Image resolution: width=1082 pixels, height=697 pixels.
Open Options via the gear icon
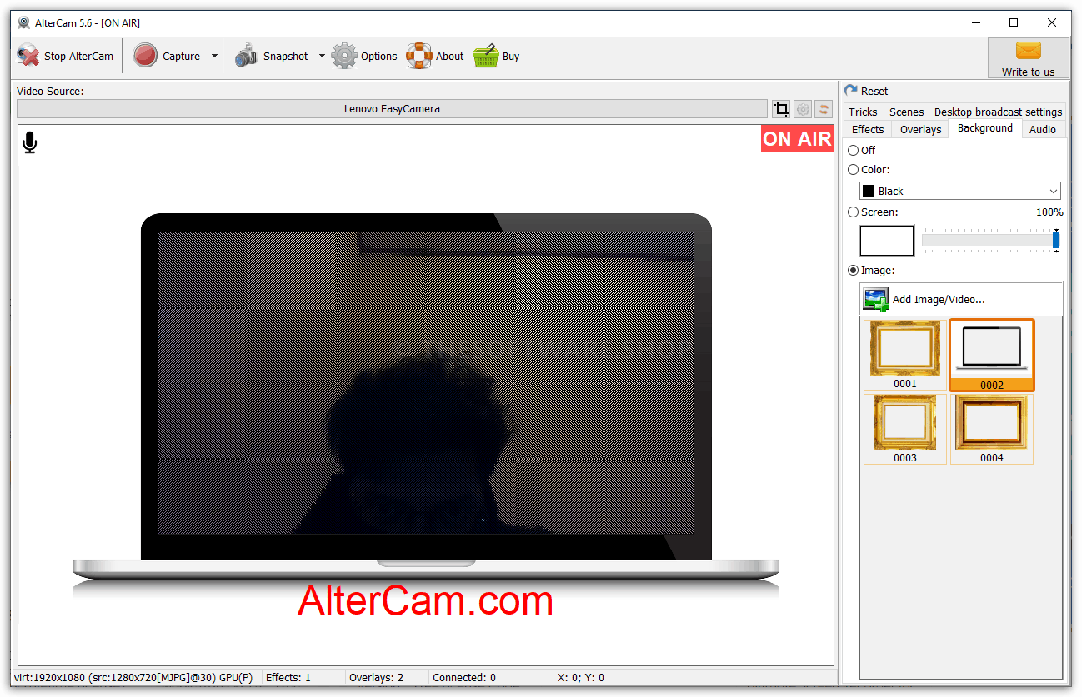pos(344,56)
